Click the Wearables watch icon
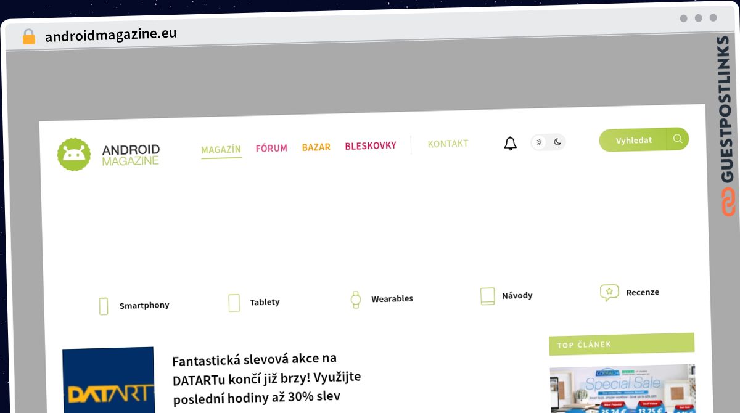 (356, 300)
